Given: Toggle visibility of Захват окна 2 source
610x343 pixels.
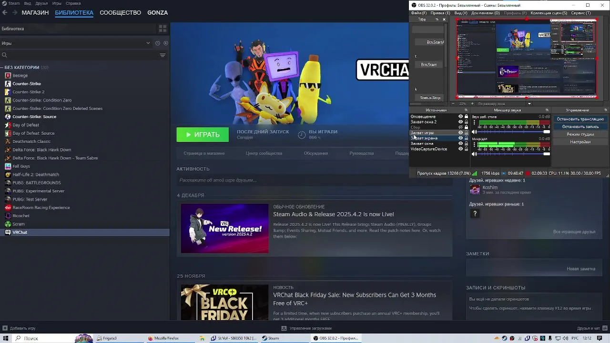Looking at the screenshot, I should point(460,122).
